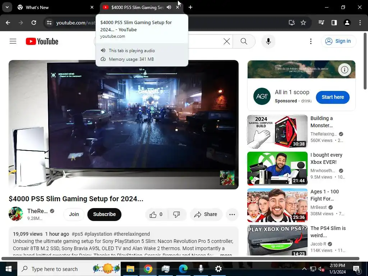Viewport: 368px width, 276px height.
Task: Click the horizontal scrollbar at bottom
Action: (180, 259)
